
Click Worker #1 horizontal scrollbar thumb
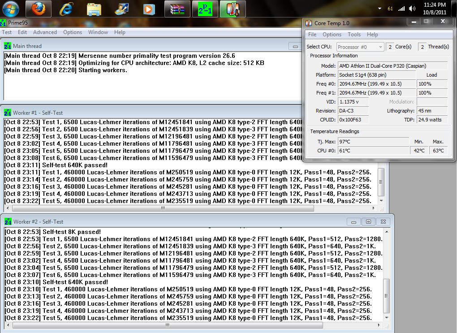tap(163, 208)
